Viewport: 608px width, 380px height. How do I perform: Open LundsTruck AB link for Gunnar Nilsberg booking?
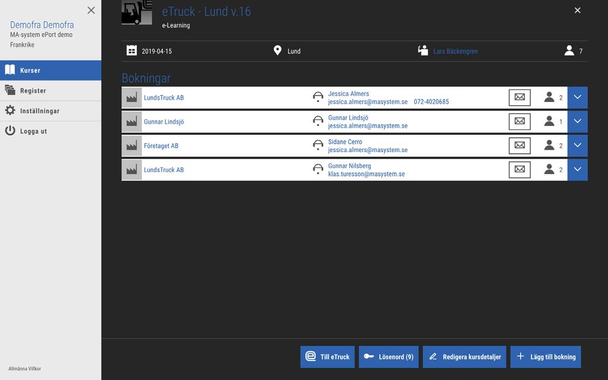(x=163, y=170)
